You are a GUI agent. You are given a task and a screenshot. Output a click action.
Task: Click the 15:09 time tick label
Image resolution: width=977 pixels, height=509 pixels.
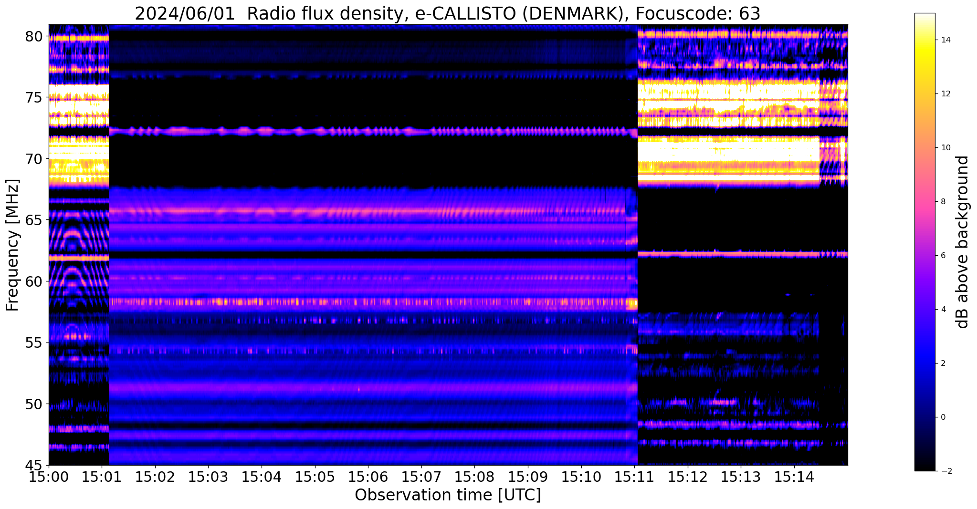[528, 477]
